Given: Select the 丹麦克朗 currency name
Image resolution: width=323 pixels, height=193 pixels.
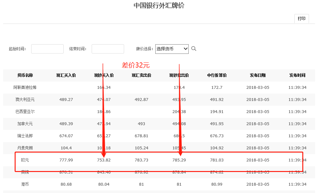Looking at the screenshot, I should (25, 148).
